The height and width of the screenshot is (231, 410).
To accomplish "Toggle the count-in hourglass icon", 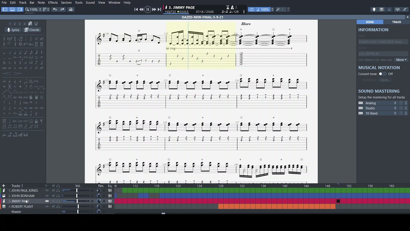I will tap(228, 7).
